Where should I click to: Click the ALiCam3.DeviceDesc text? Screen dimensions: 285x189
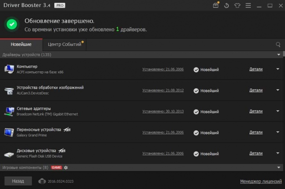tap(33, 93)
